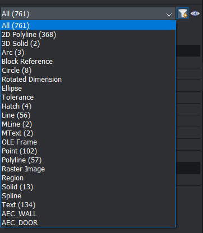Select Raster Image entry
The width and height of the screenshot is (203, 233).
pyautogui.click(x=88, y=169)
